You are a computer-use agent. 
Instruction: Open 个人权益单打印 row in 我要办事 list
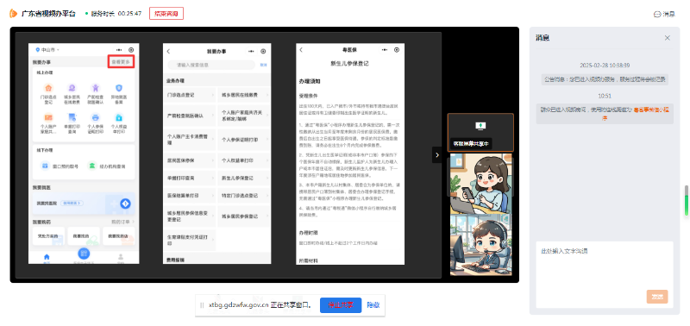[244, 161]
